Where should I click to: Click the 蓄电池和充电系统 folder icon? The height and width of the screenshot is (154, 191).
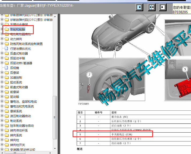7,106
